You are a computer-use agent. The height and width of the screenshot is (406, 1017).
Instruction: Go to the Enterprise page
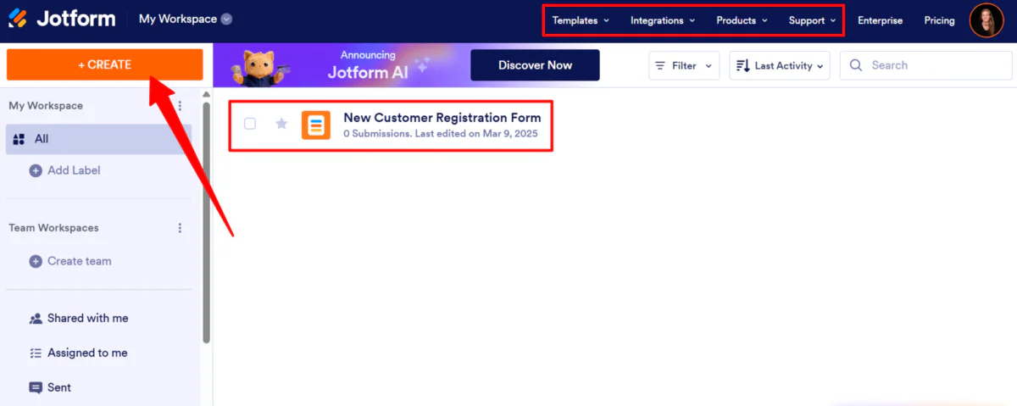click(880, 20)
